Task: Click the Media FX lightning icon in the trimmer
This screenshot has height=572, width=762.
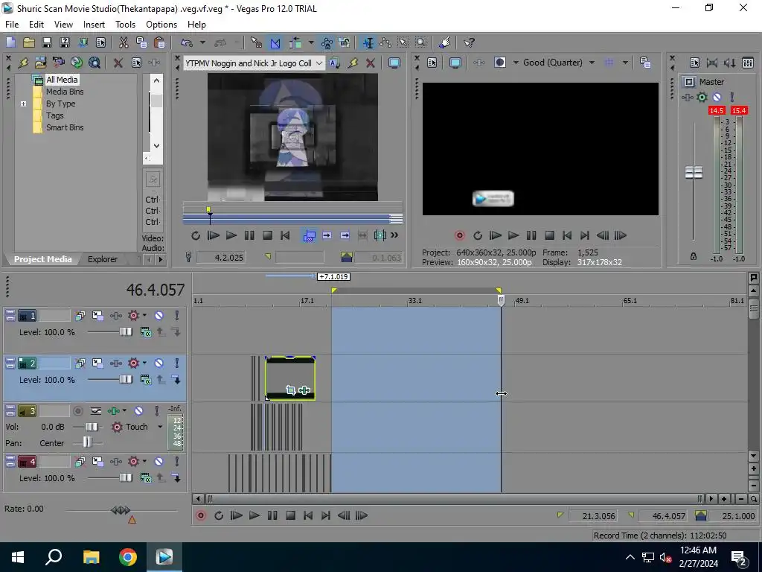Action: tap(353, 63)
